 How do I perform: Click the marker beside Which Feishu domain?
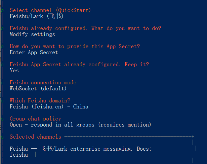pyautogui.click(x=2, y=101)
